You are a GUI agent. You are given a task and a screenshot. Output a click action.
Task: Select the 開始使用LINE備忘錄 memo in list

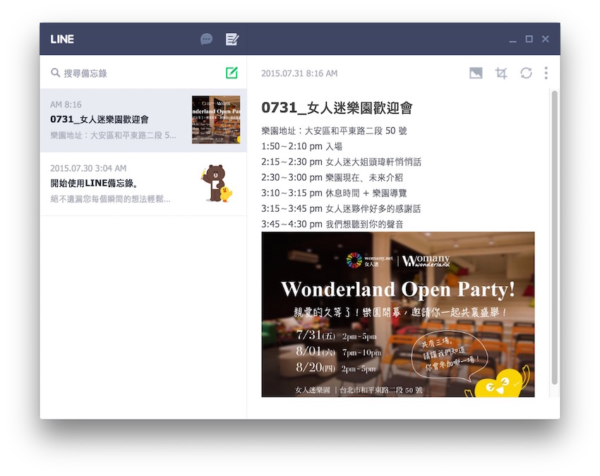pos(143,184)
